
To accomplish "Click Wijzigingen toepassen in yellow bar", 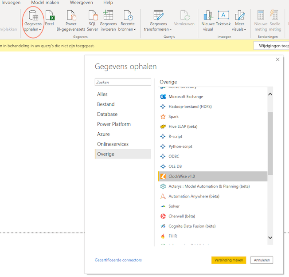I will tap(271, 46).
